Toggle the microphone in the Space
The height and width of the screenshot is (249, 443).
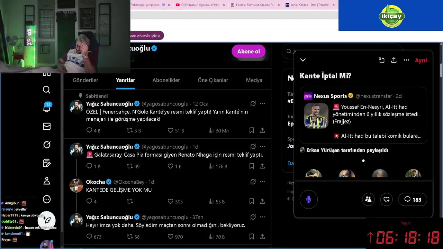point(309,200)
